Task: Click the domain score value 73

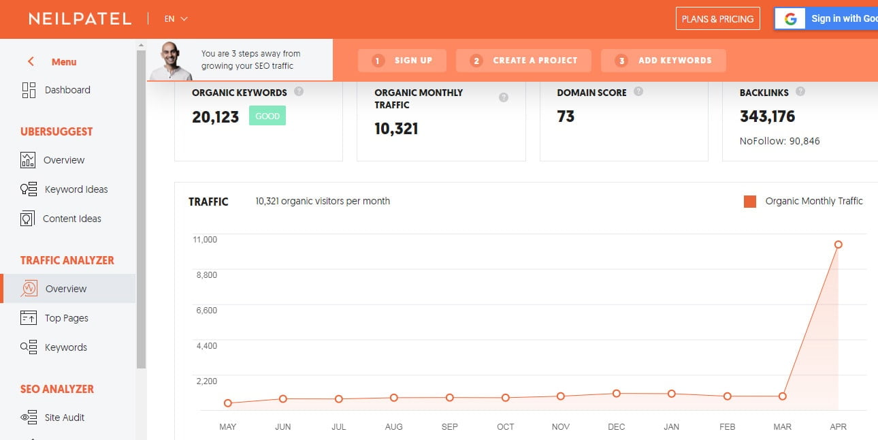Action: pos(566,116)
